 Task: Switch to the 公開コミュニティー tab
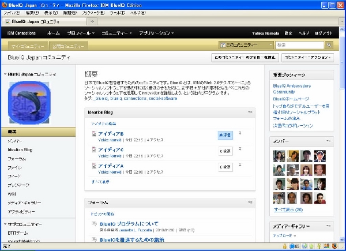tap(67, 45)
